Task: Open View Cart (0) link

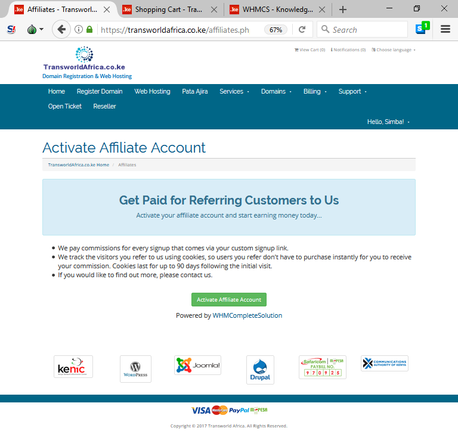Action: coord(310,49)
